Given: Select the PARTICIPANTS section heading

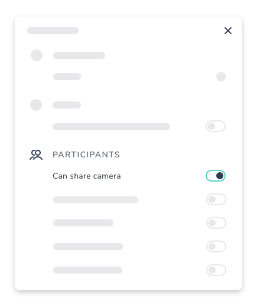Looking at the screenshot, I should [86, 154].
